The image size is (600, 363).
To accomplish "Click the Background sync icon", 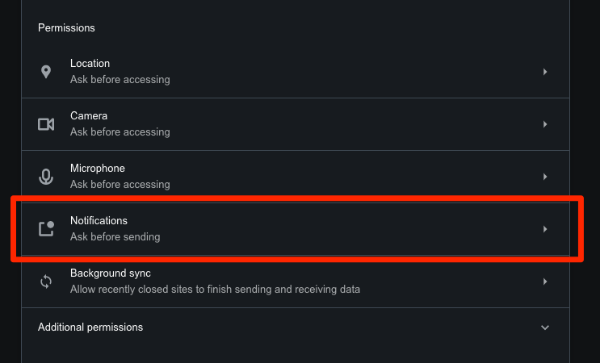I will 46,282.
